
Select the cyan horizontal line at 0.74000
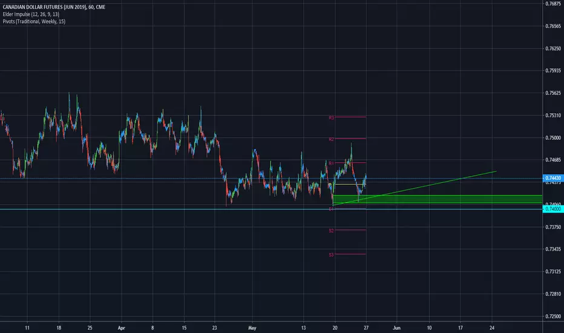(x=271, y=209)
